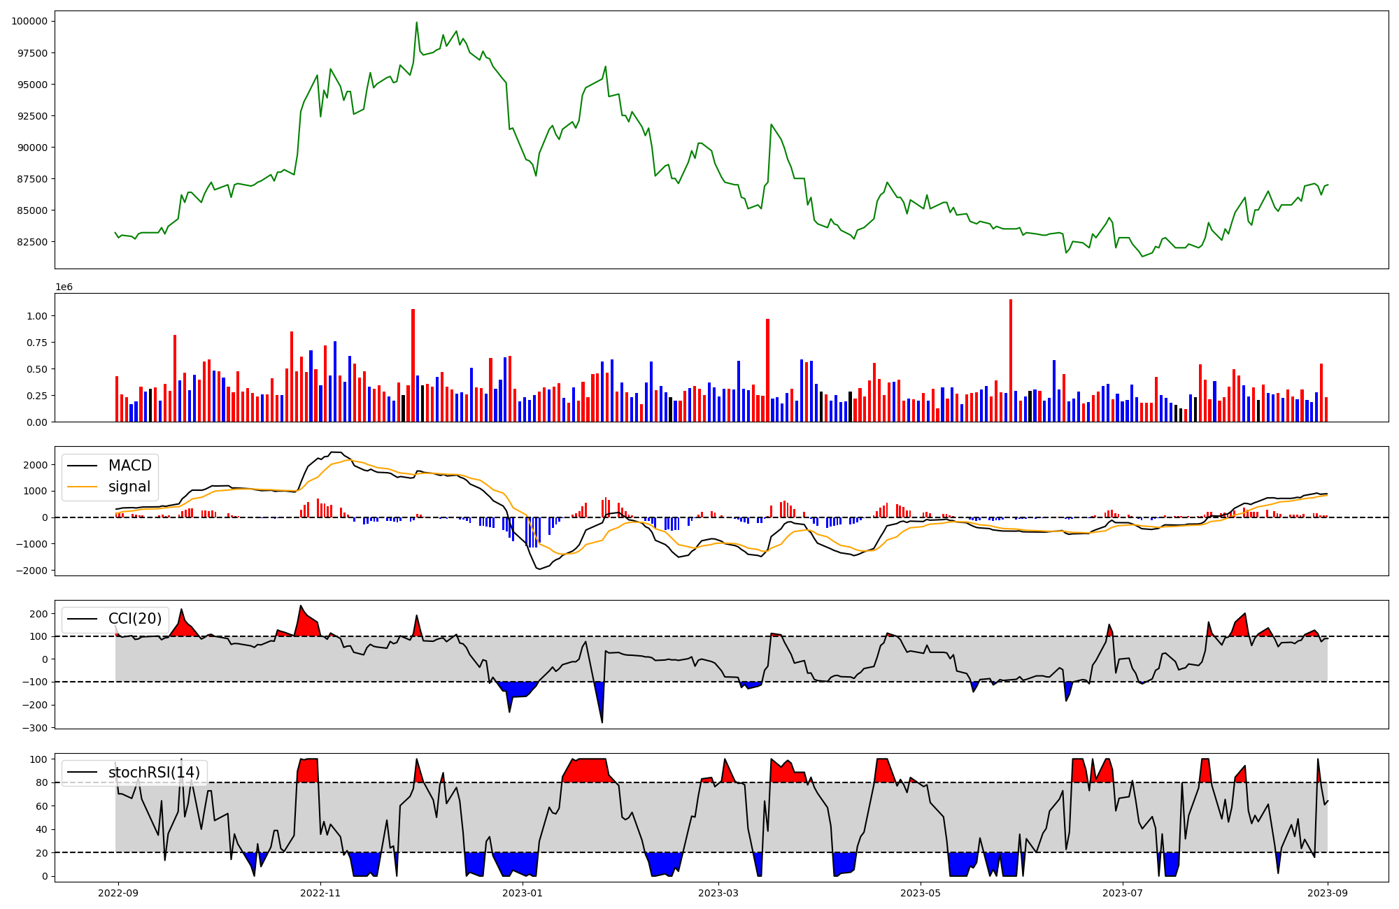This screenshot has width=1399, height=909.
Task: Click the stochRSI(14) legend label
Action: (x=154, y=773)
